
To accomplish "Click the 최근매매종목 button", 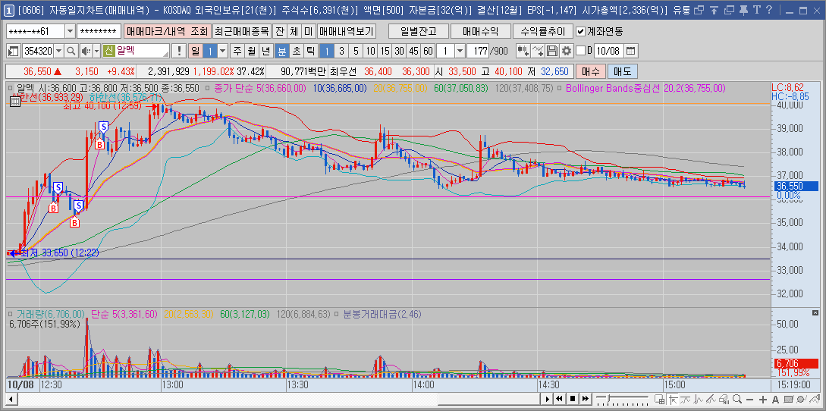I will pyautogui.click(x=242, y=32).
